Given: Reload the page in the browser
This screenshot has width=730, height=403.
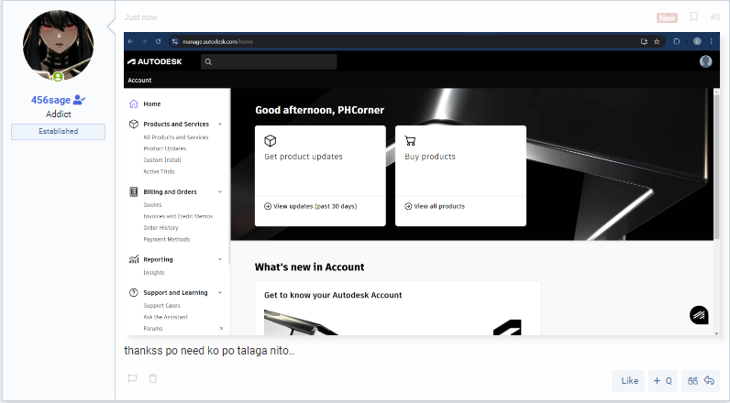Looking at the screenshot, I should (159, 41).
